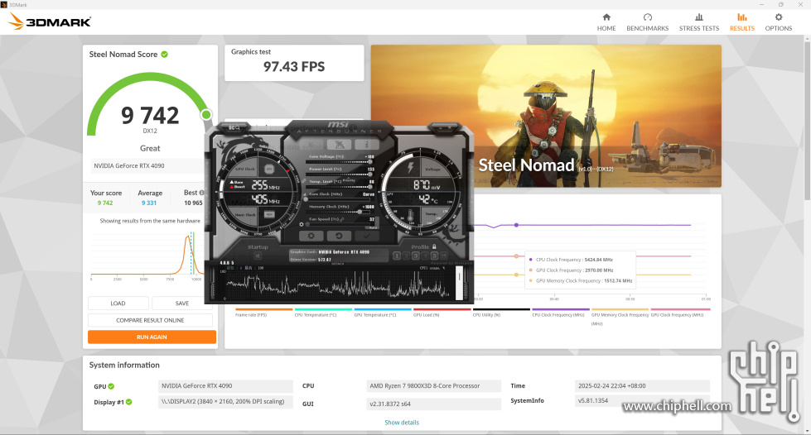Click purple CPU clock chart marker
811x435 pixels.
[516, 225]
